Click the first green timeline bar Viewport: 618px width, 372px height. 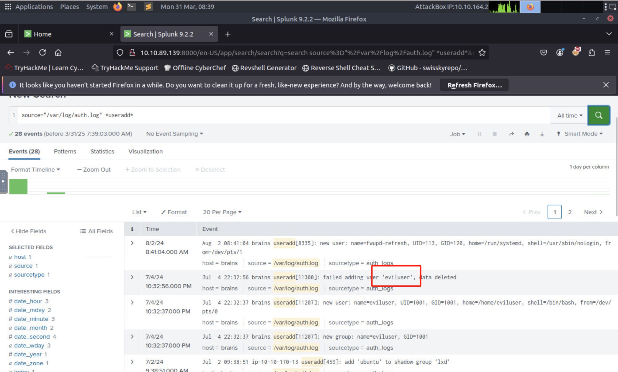18,187
